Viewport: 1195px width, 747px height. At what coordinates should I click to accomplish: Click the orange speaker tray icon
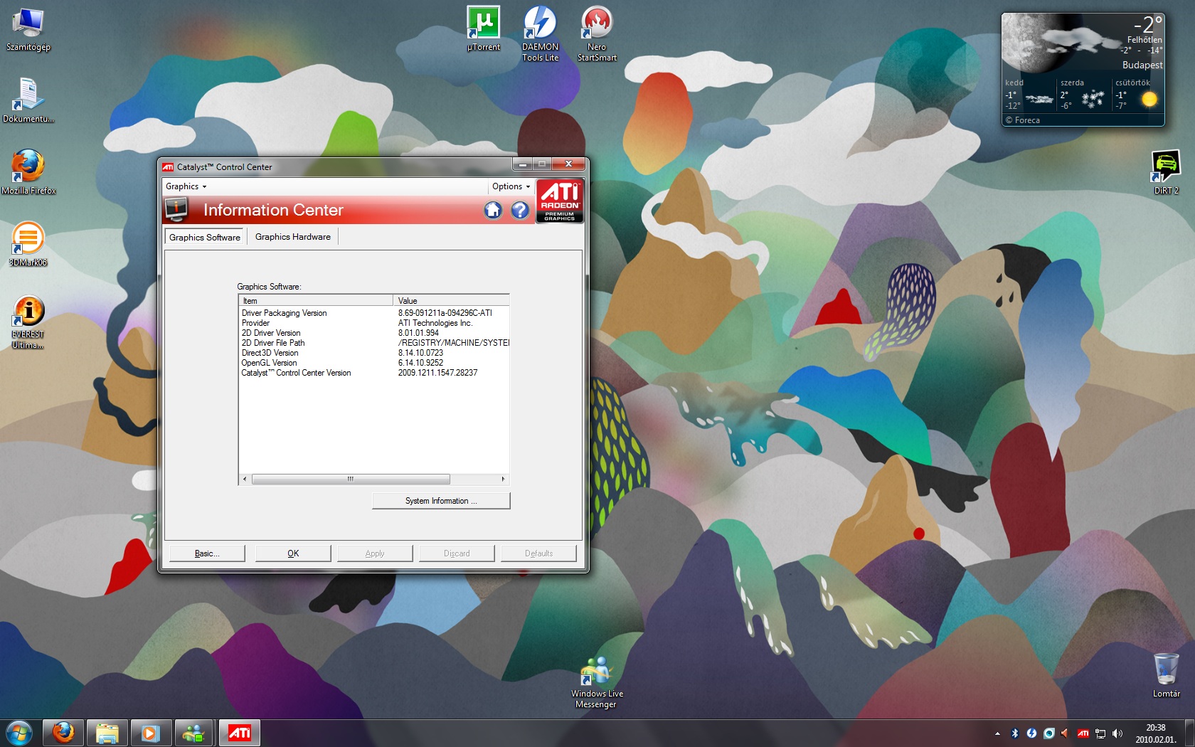click(x=1065, y=733)
